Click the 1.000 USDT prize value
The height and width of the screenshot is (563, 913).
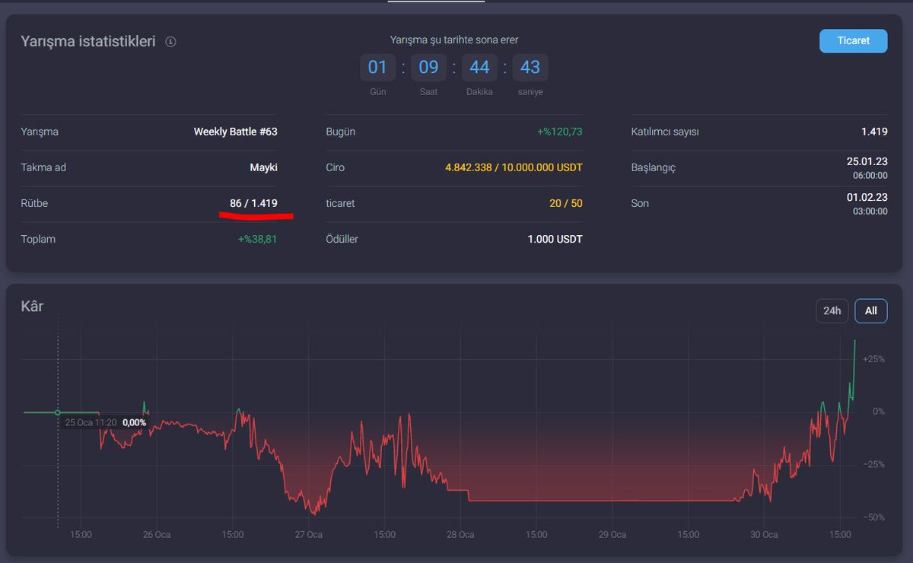(555, 239)
